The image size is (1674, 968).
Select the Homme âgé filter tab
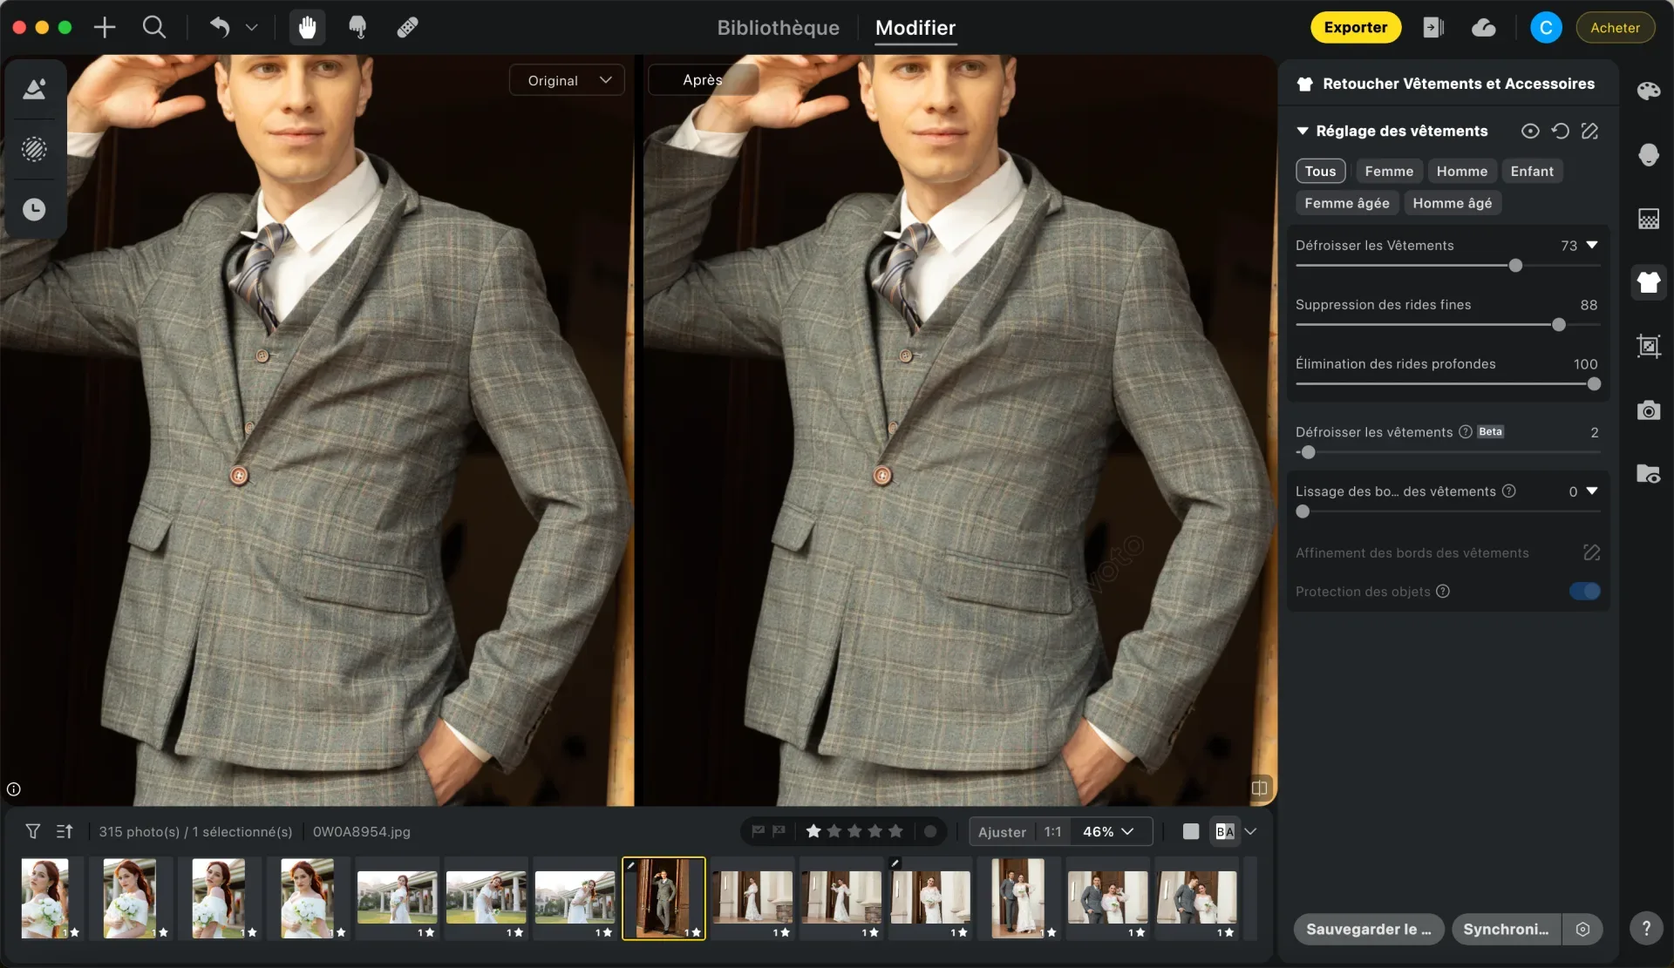click(x=1452, y=203)
